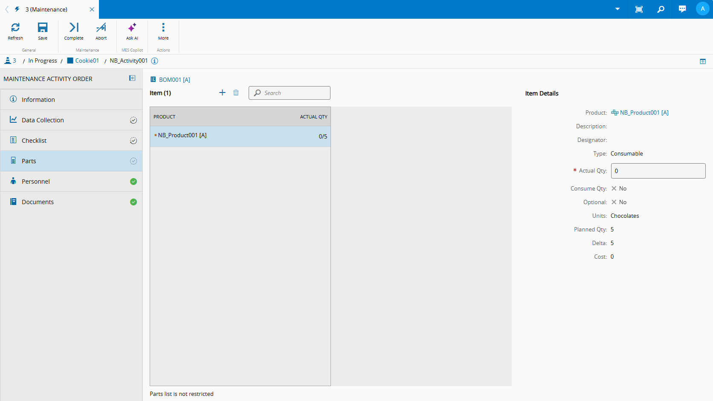Open global search in header
This screenshot has height=401, width=713.
tap(661, 9)
